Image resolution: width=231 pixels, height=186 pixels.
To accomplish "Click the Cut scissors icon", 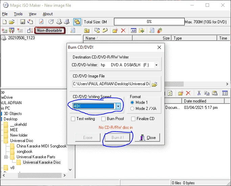I will 199,93.
